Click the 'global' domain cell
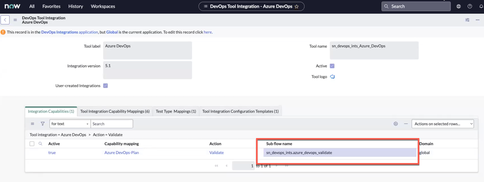 (424, 153)
